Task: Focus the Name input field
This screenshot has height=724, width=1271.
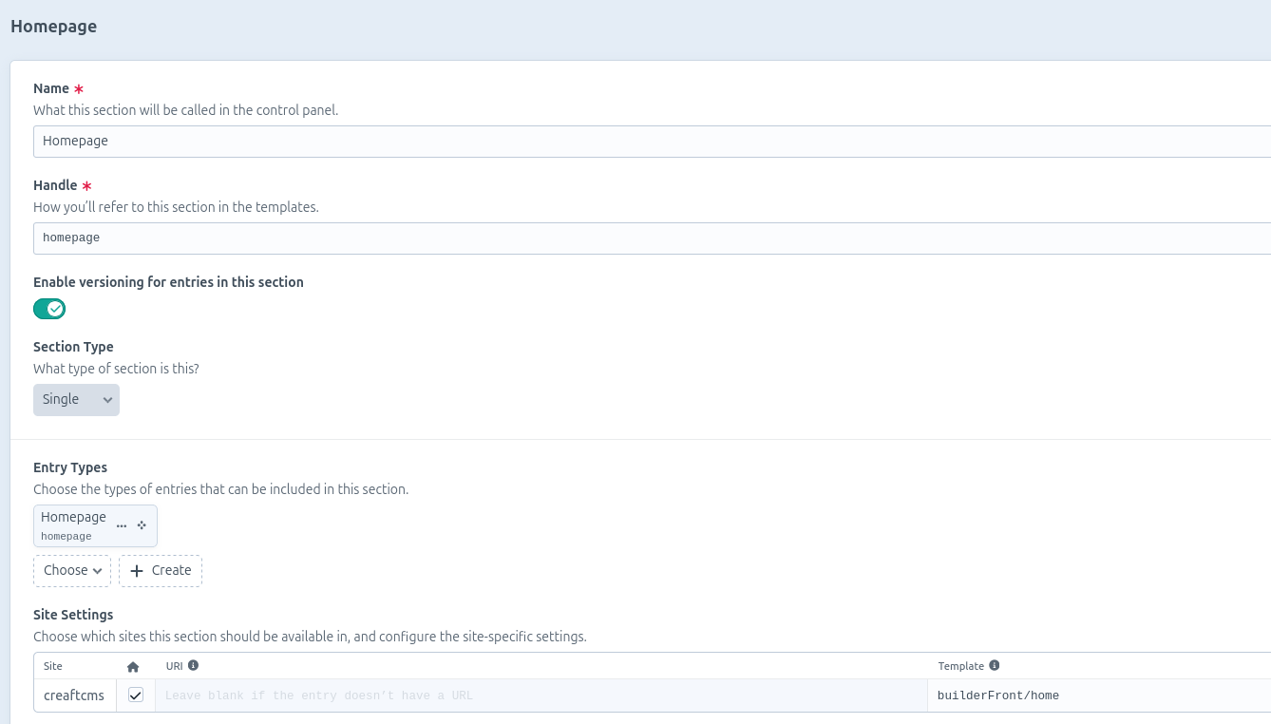Action: (652, 142)
